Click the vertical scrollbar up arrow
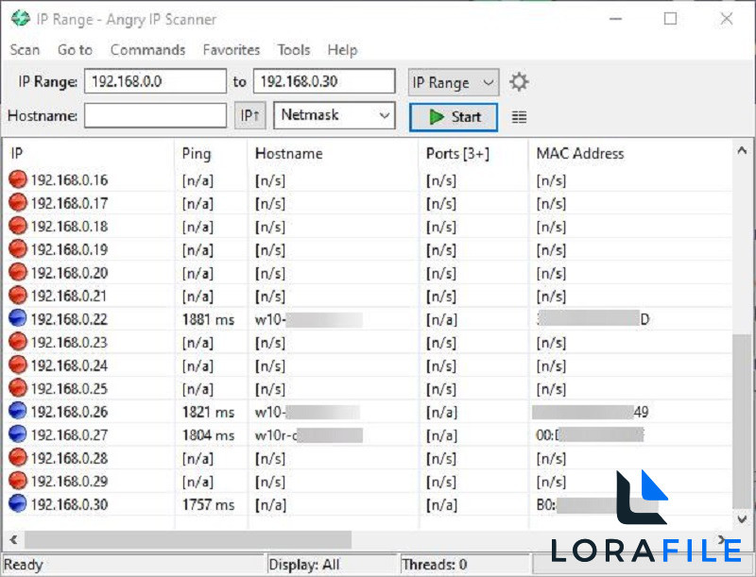 pyautogui.click(x=742, y=151)
